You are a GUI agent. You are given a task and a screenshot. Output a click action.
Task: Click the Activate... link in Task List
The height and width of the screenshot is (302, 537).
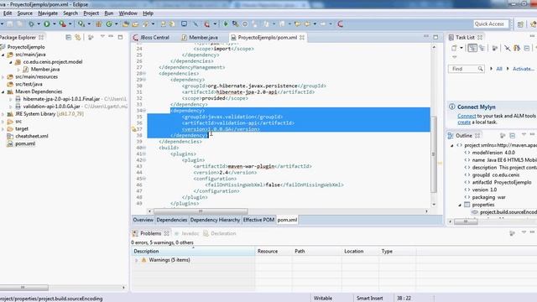(x=524, y=69)
